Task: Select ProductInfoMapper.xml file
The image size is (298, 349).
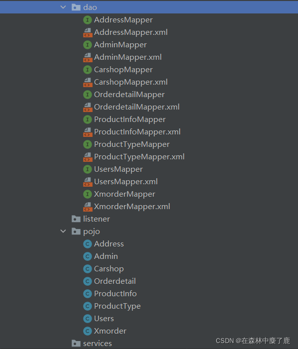Action: pyautogui.click(x=137, y=132)
